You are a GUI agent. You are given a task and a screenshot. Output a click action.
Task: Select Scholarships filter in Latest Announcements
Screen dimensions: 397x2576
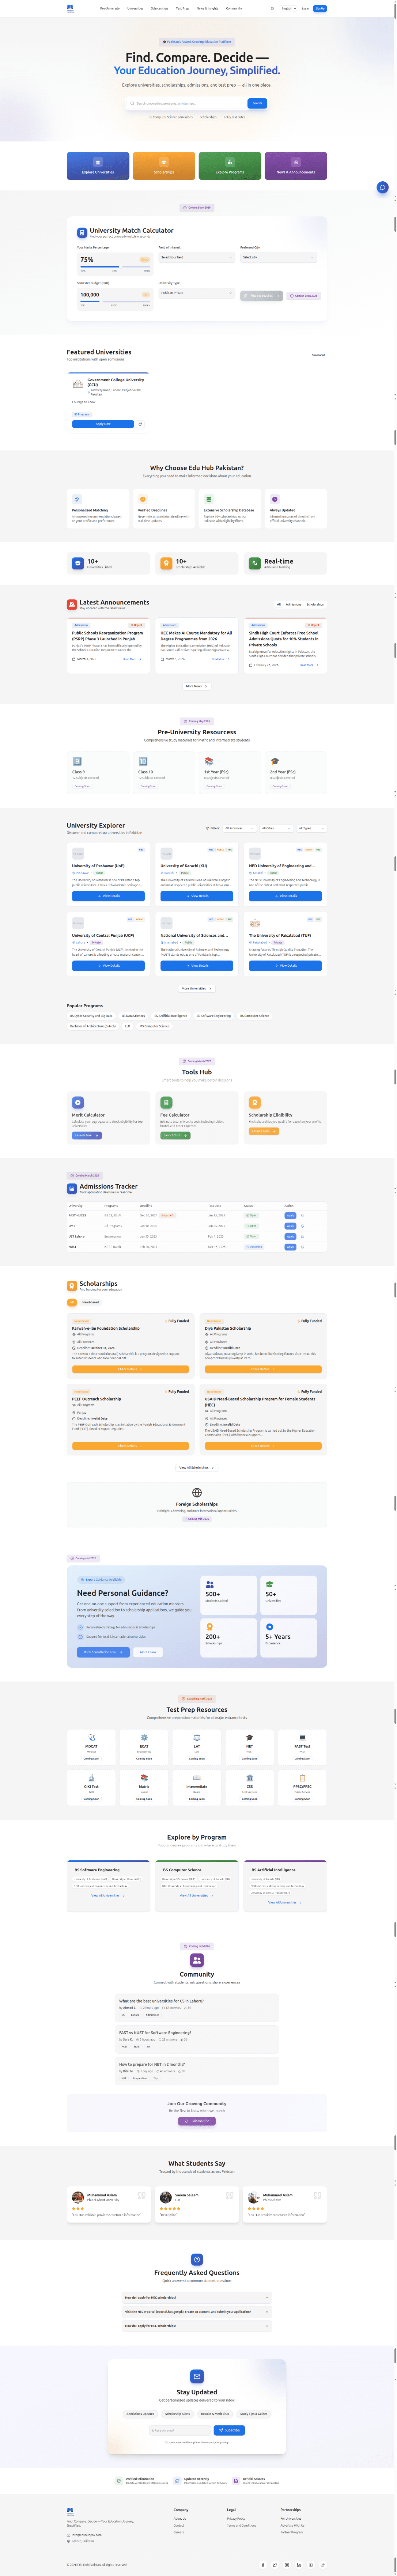315,604
